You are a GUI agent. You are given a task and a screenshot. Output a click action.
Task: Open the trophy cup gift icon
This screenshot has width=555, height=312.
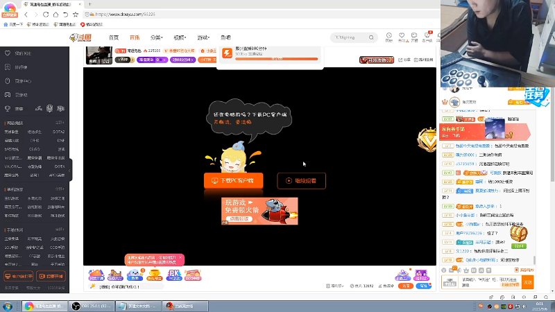click(x=154, y=275)
